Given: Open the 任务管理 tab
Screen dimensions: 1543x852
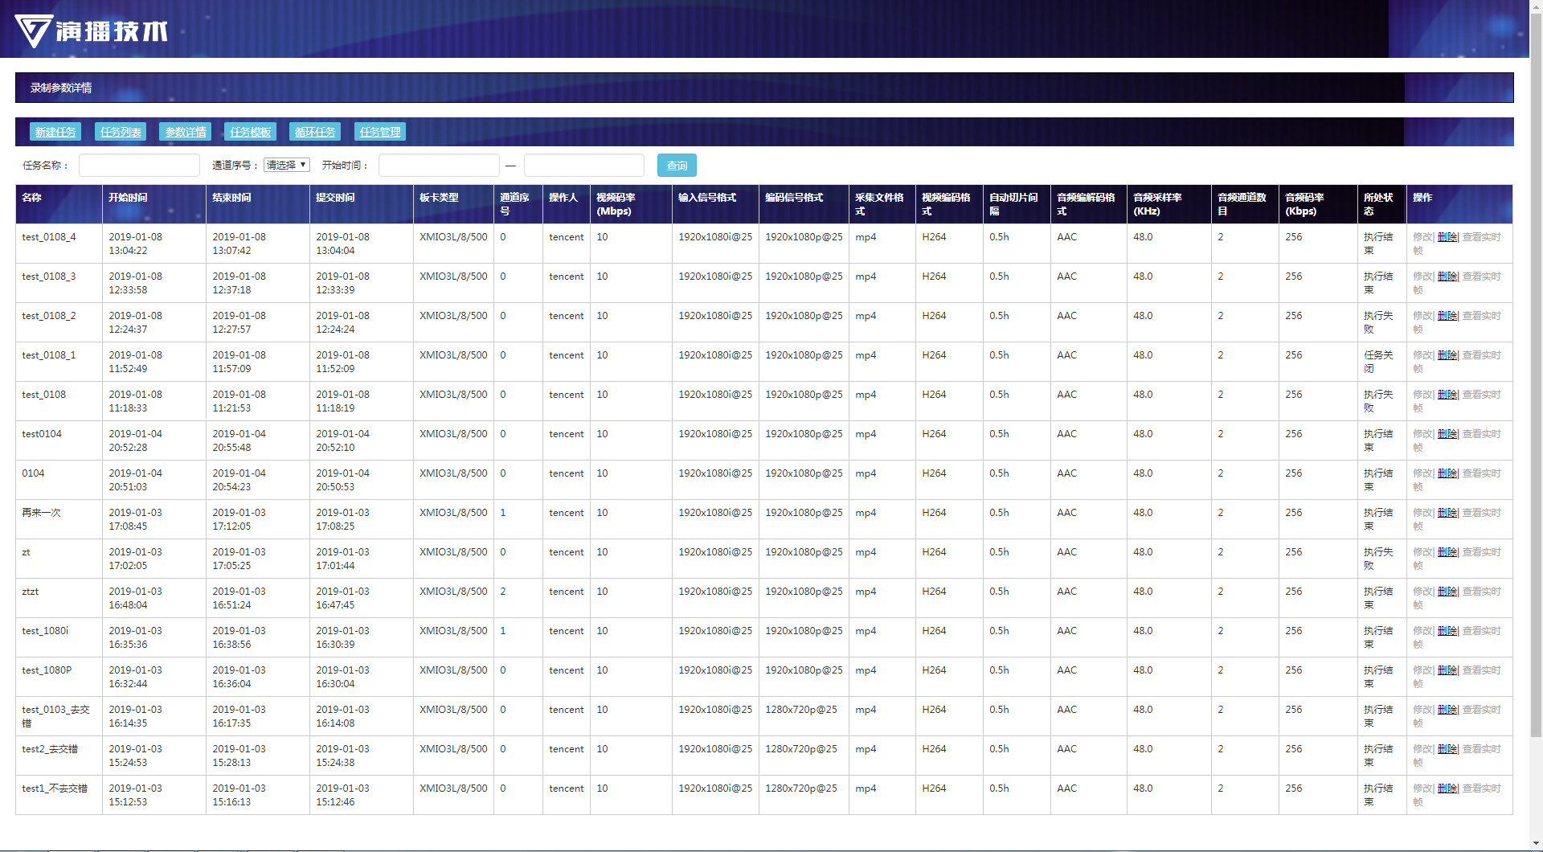Looking at the screenshot, I should (380, 132).
